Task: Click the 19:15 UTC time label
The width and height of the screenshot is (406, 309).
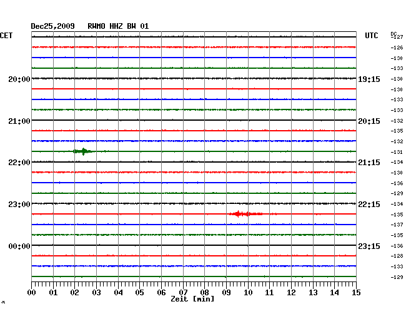Action: (x=369, y=79)
